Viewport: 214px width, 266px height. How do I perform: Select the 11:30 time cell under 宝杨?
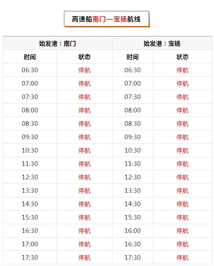(x=132, y=164)
